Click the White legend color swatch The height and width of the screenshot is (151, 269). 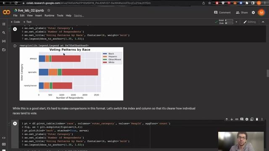point(105,62)
